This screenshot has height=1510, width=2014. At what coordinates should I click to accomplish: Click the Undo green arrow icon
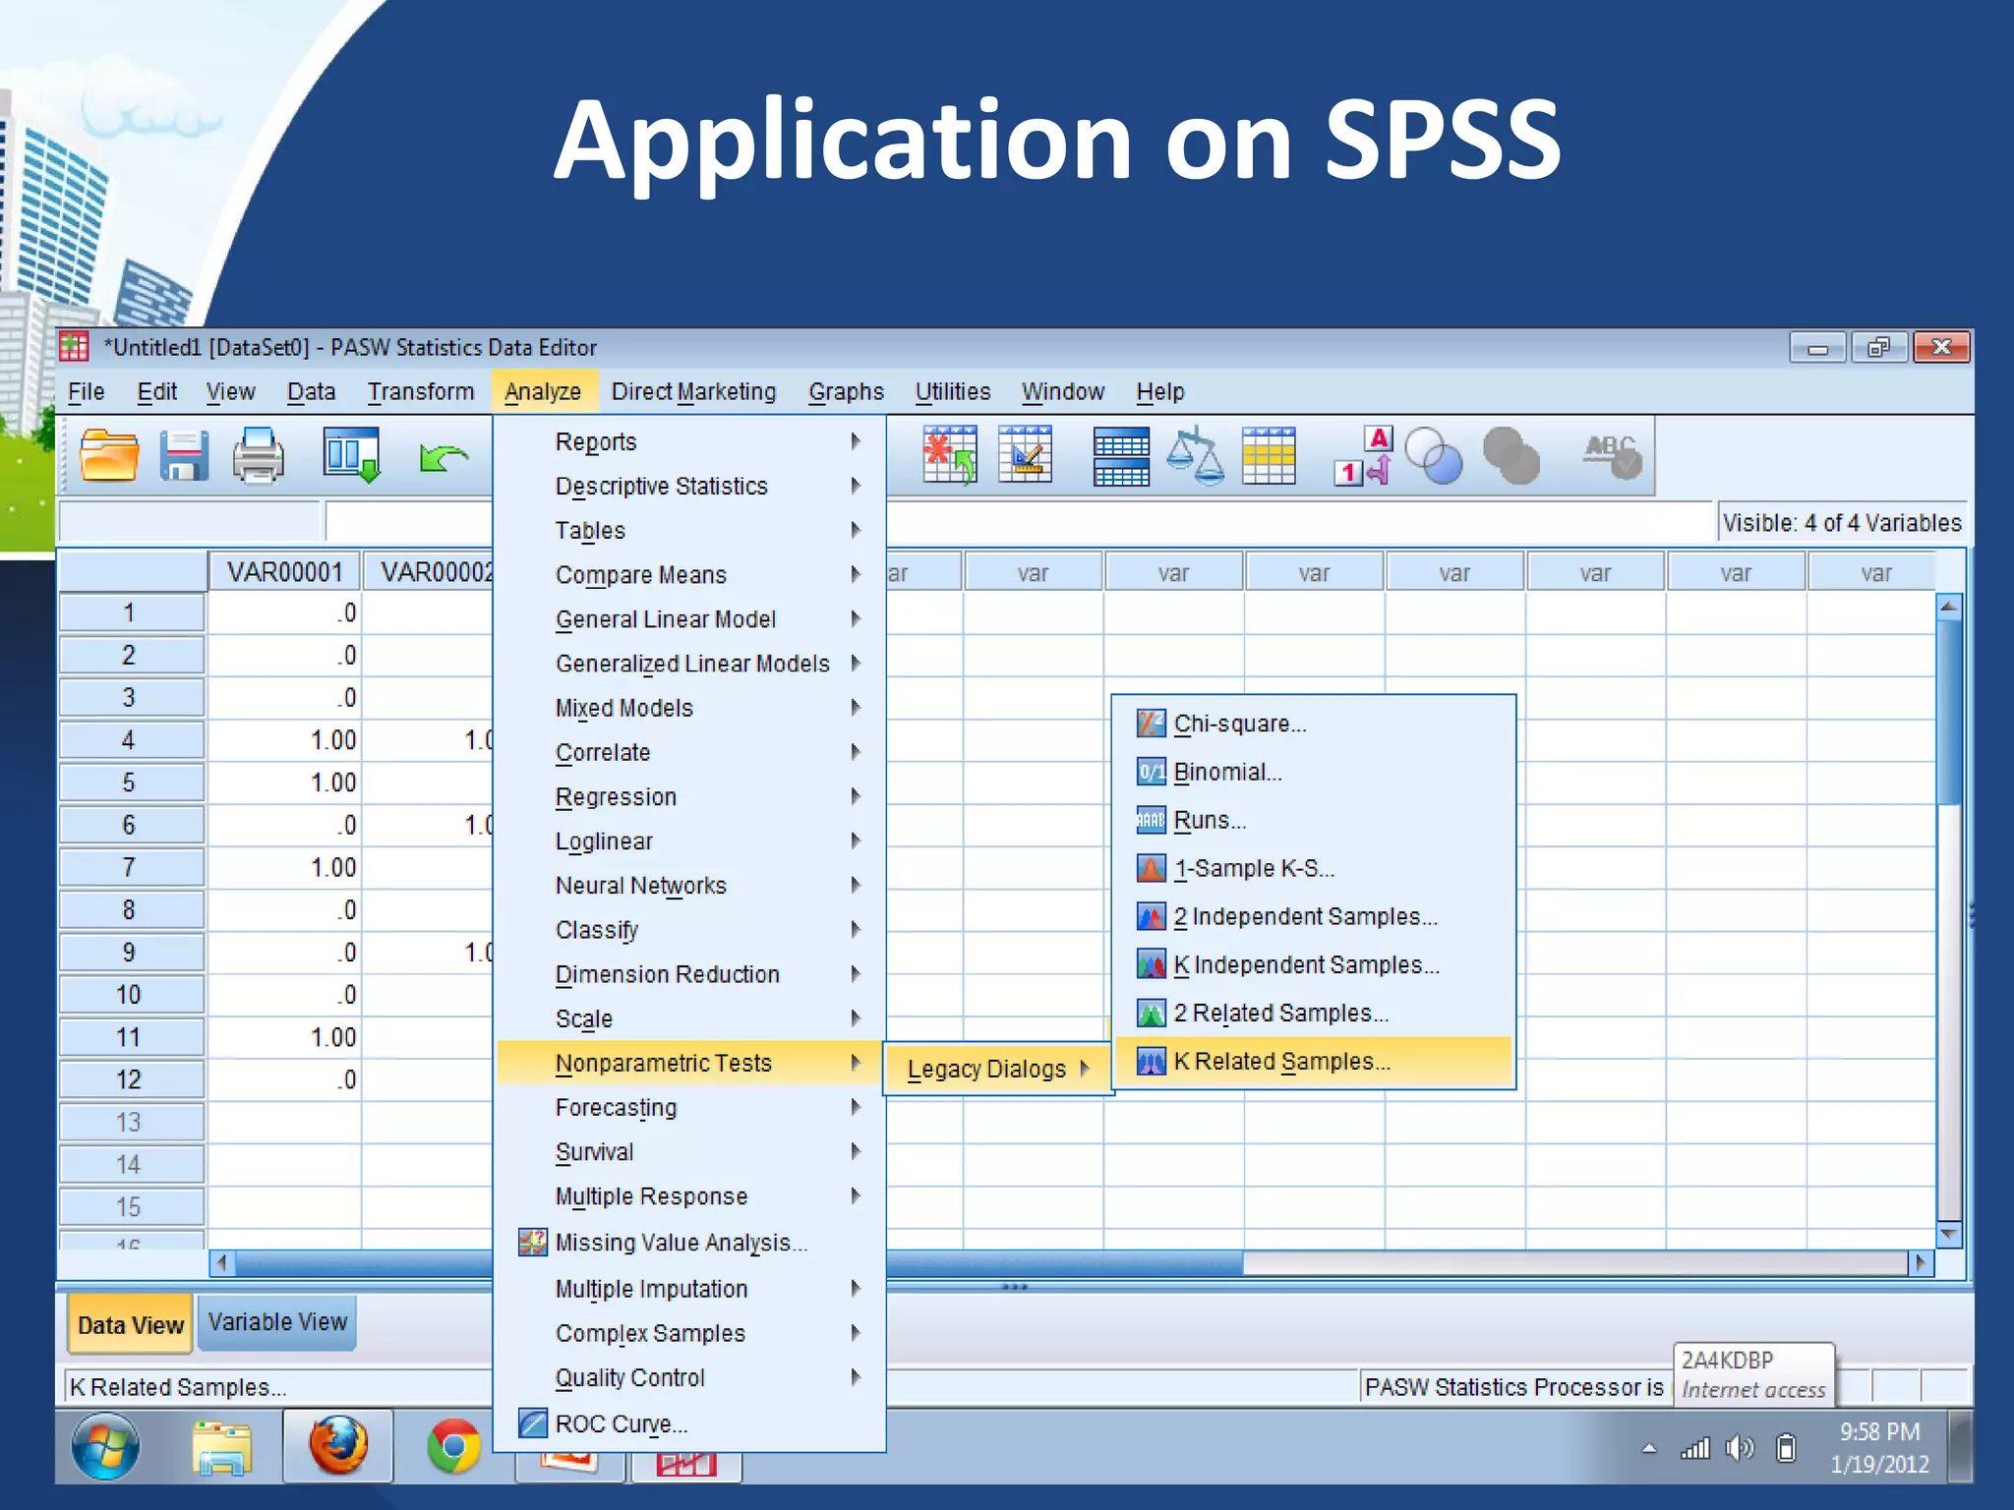coord(443,457)
